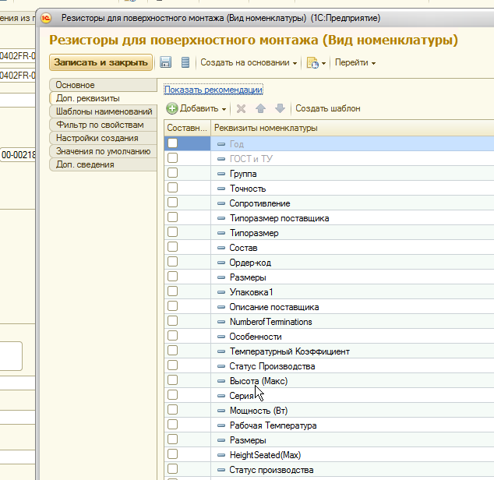Viewport: 494px width, 480px height.
Task: Click the Save diskette icon
Action: coord(165,62)
